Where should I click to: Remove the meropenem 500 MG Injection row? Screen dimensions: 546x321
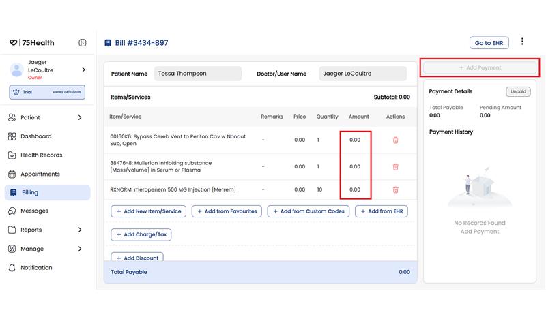[395, 190]
